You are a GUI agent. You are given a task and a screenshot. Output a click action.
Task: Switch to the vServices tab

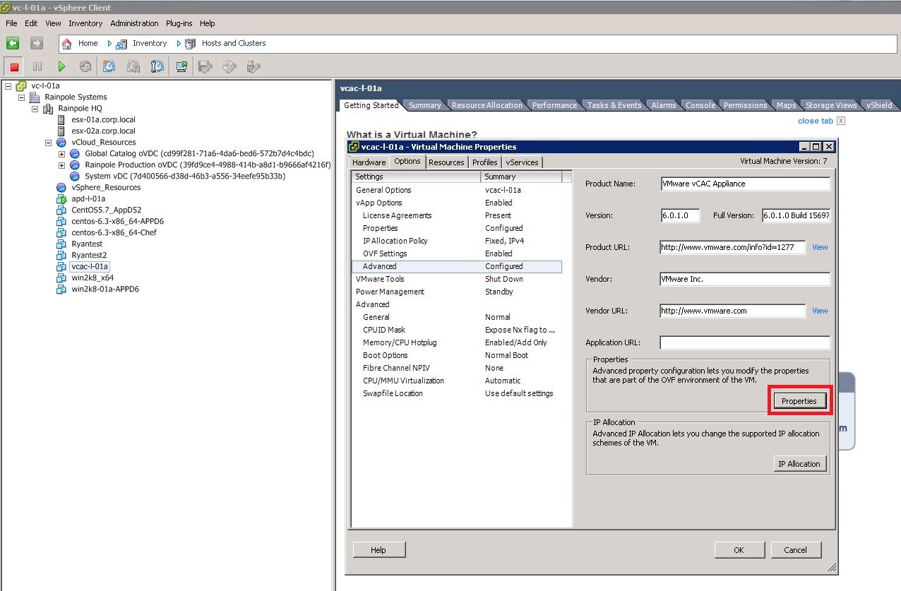point(522,162)
